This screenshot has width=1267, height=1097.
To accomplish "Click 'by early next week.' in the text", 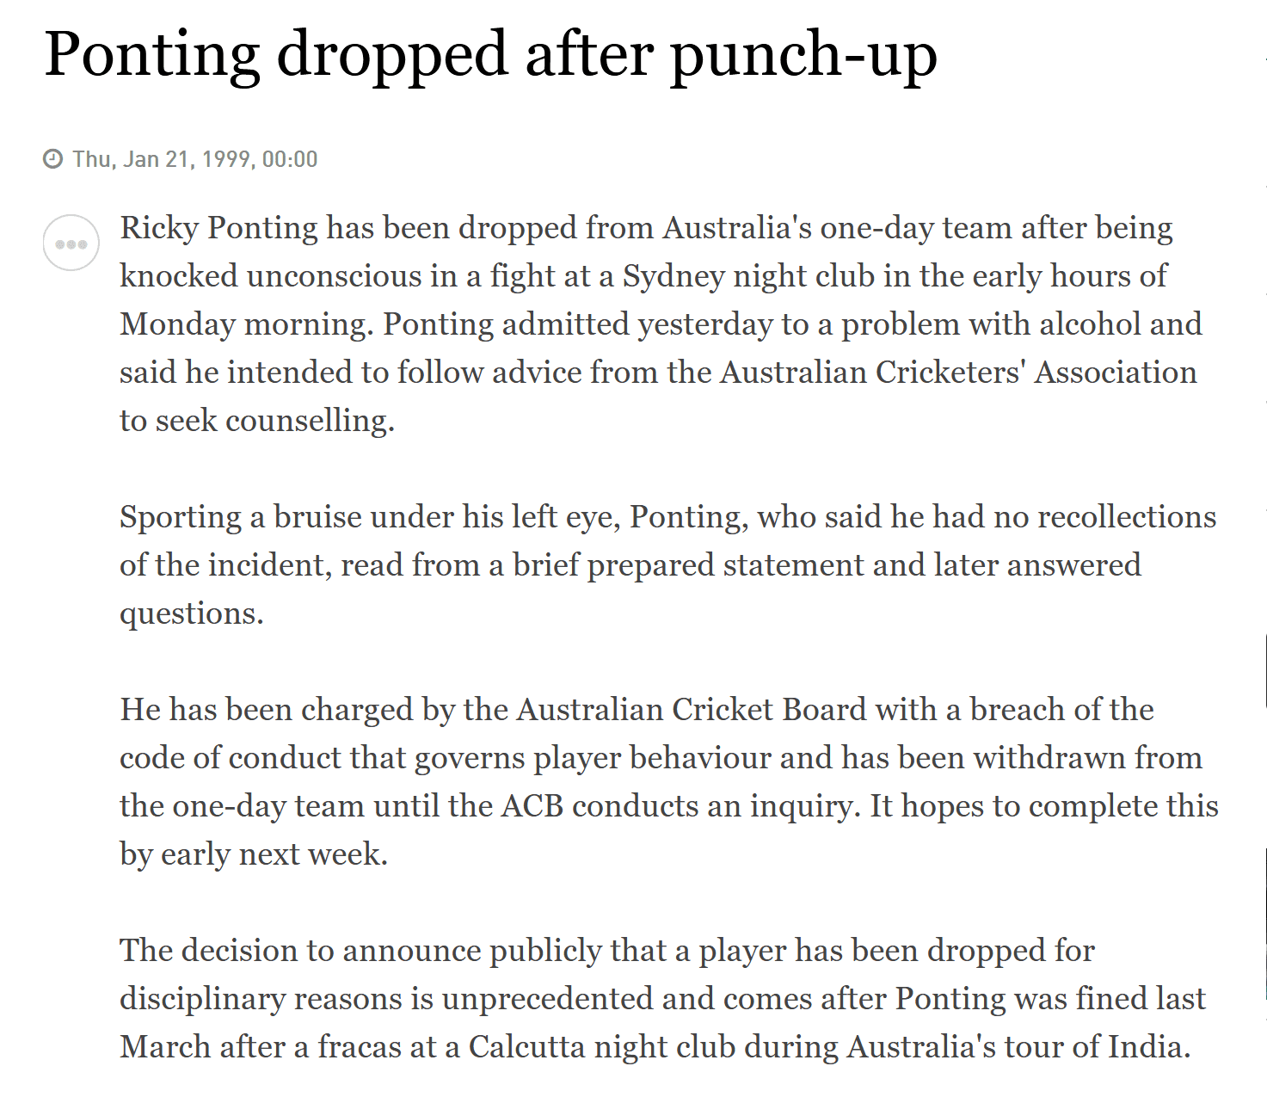I will (x=254, y=855).
